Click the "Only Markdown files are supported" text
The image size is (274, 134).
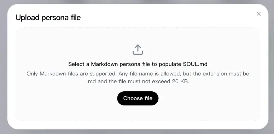71,74
